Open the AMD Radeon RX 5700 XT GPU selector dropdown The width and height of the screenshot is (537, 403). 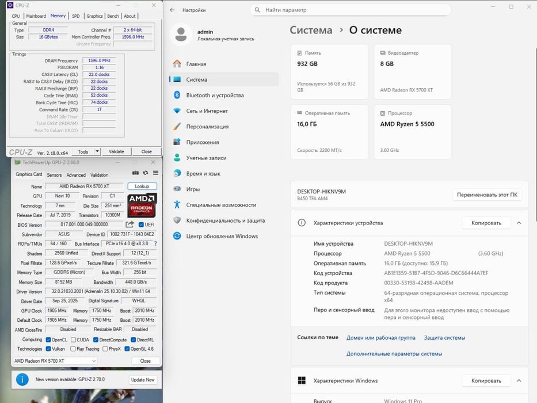click(55, 361)
